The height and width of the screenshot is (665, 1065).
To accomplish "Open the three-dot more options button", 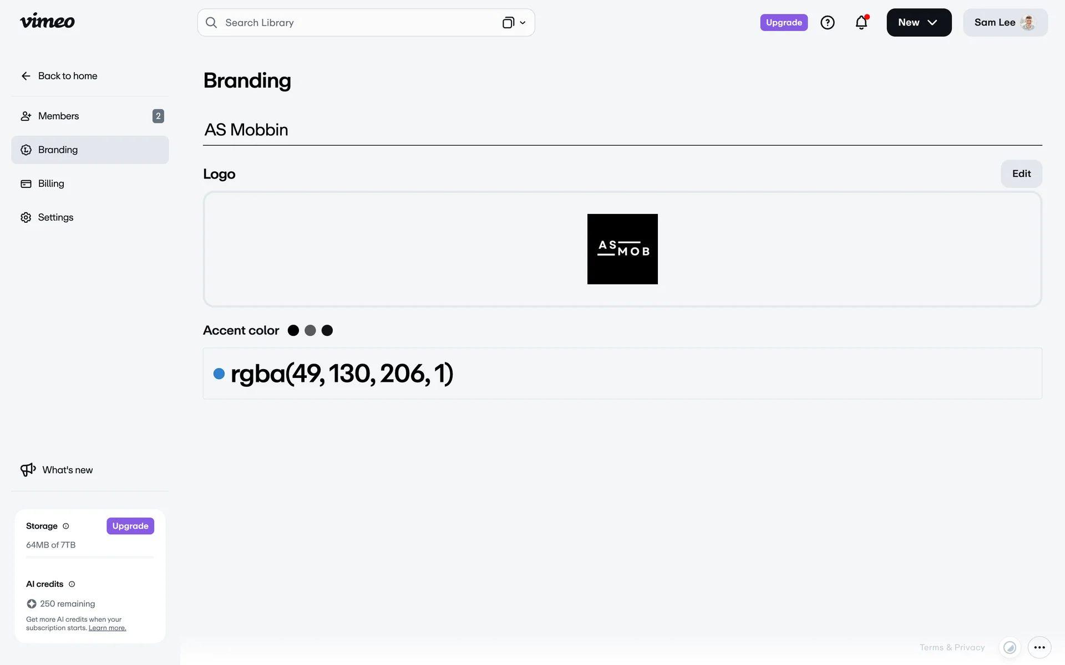I will 1039,647.
